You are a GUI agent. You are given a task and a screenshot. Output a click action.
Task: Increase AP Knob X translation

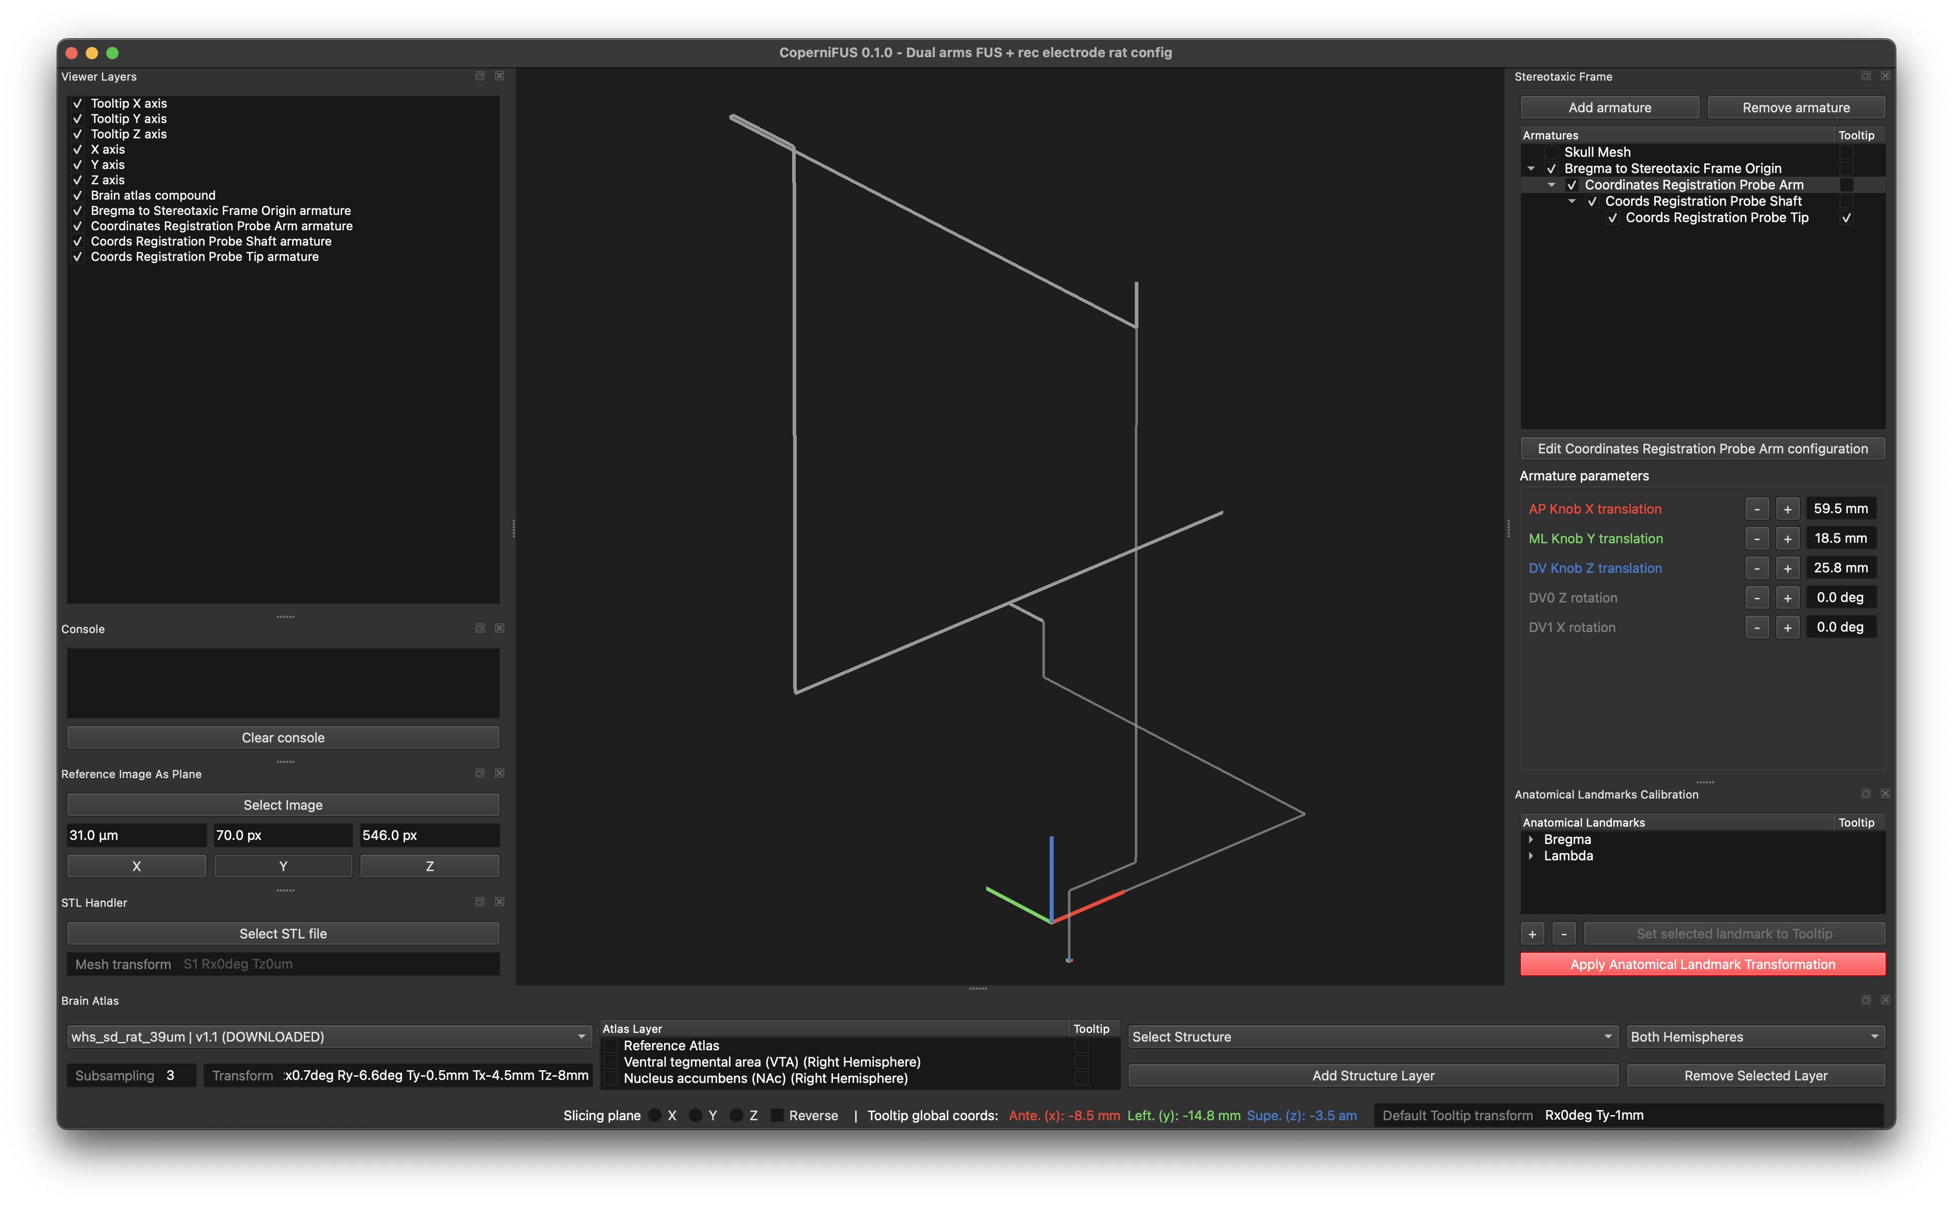(x=1787, y=509)
